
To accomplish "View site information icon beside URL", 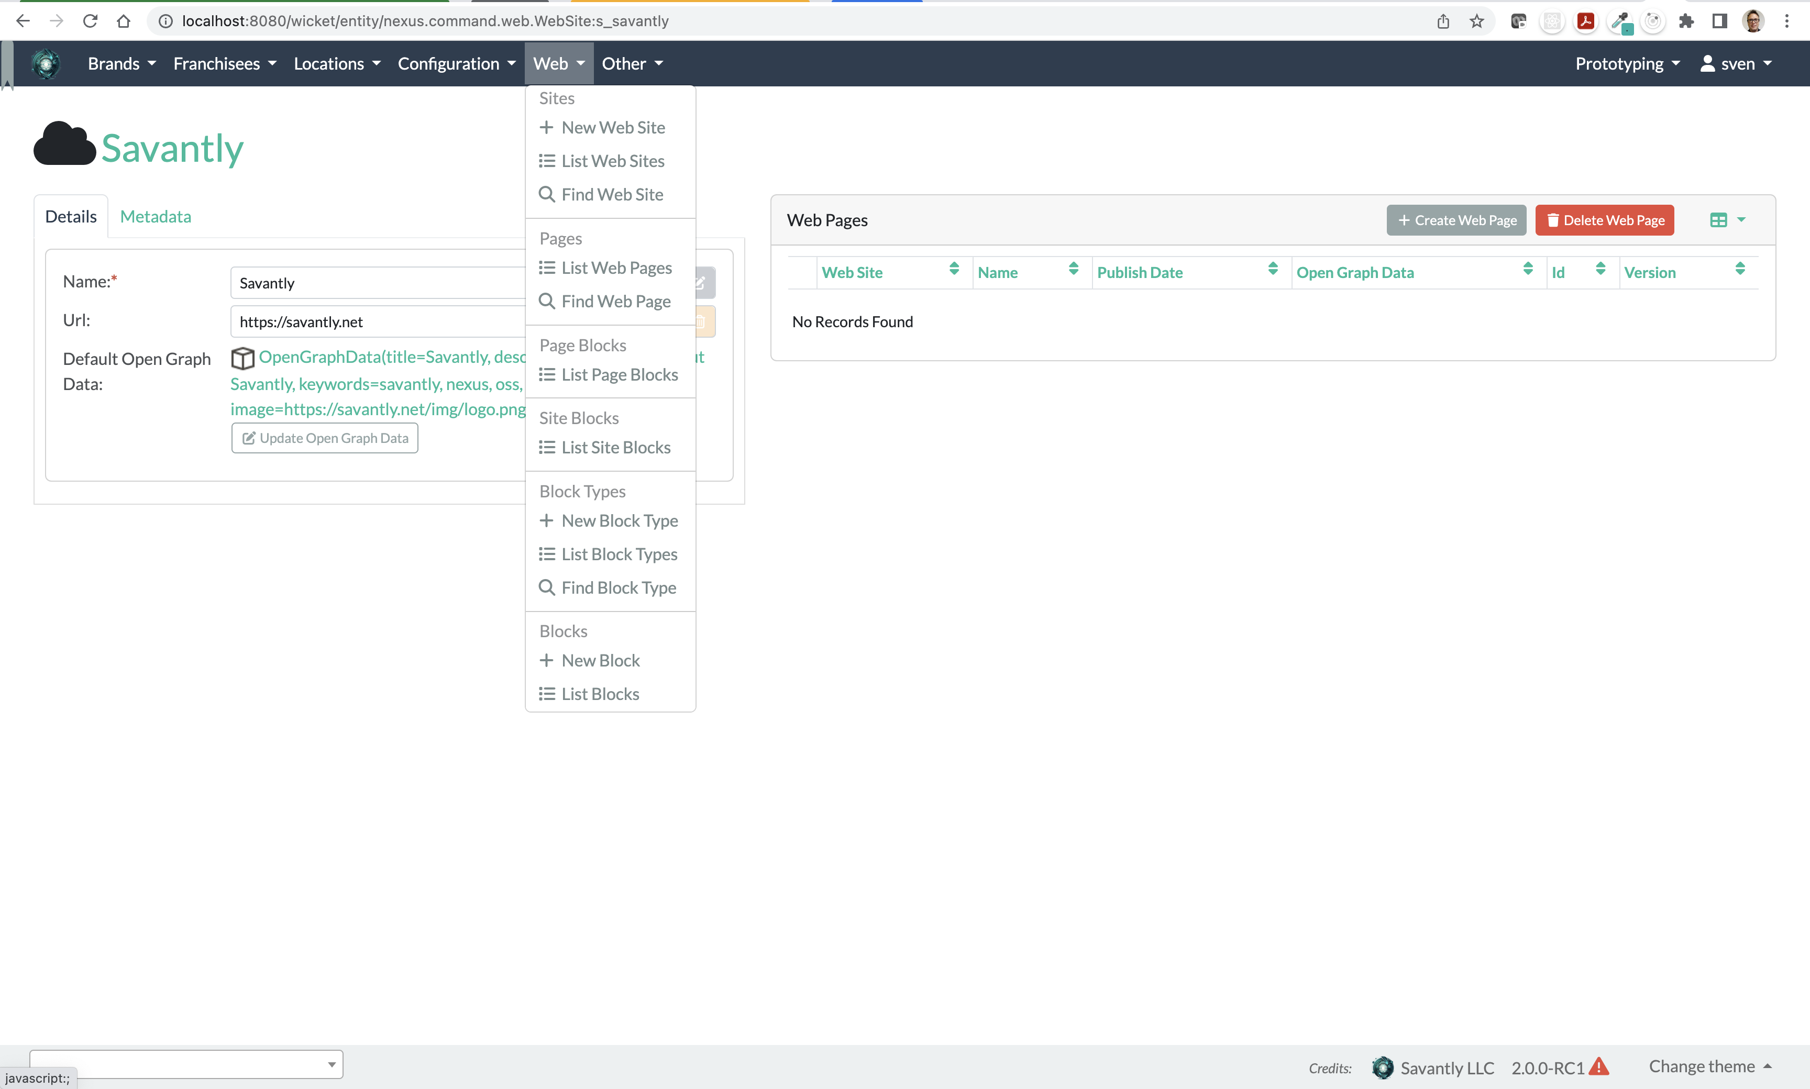I will point(166,21).
